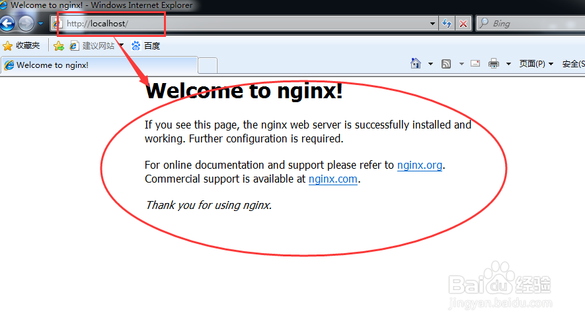Click the red Stop loading icon
The width and height of the screenshot is (585, 323).
[x=463, y=24]
